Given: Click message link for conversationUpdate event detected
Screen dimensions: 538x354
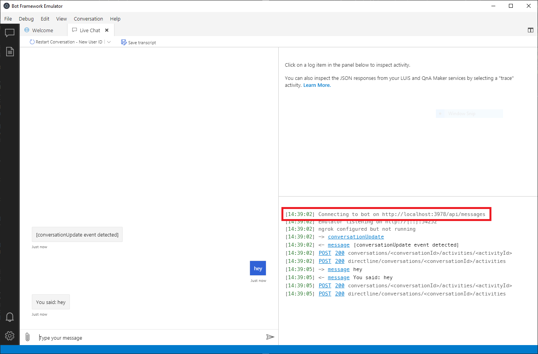Looking at the screenshot, I should point(338,245).
